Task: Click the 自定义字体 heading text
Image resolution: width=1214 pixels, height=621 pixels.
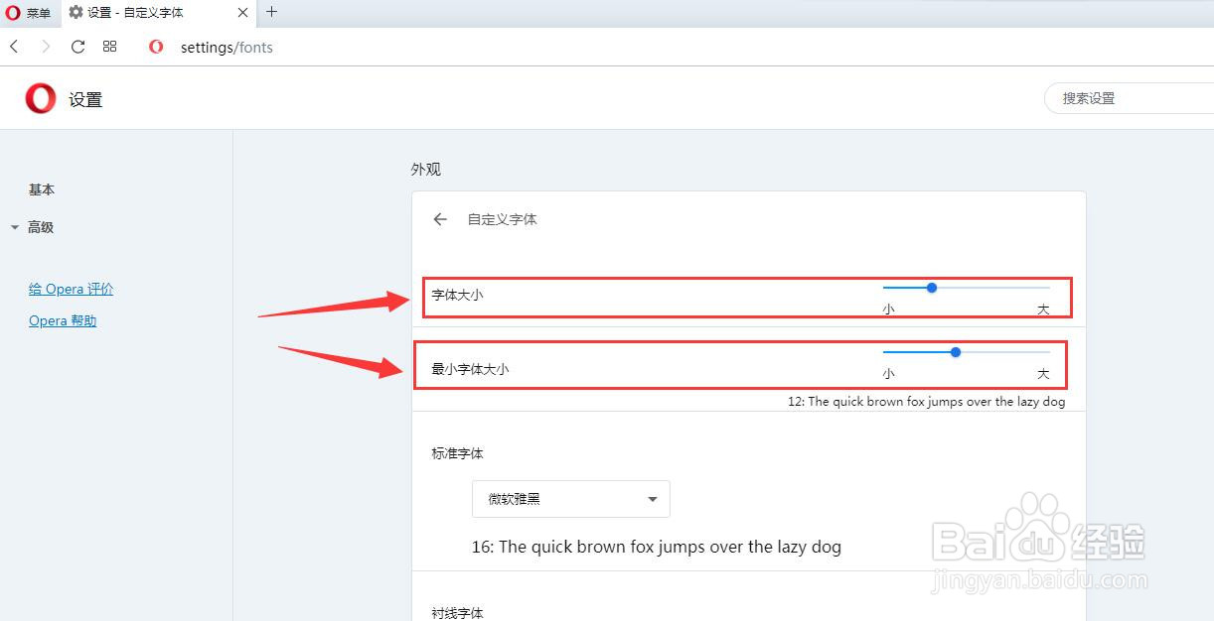Action: pos(503,219)
